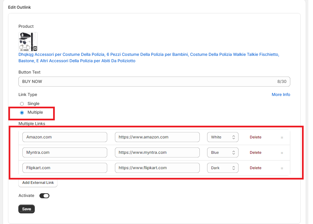Select the Single link type radio

click(x=22, y=104)
